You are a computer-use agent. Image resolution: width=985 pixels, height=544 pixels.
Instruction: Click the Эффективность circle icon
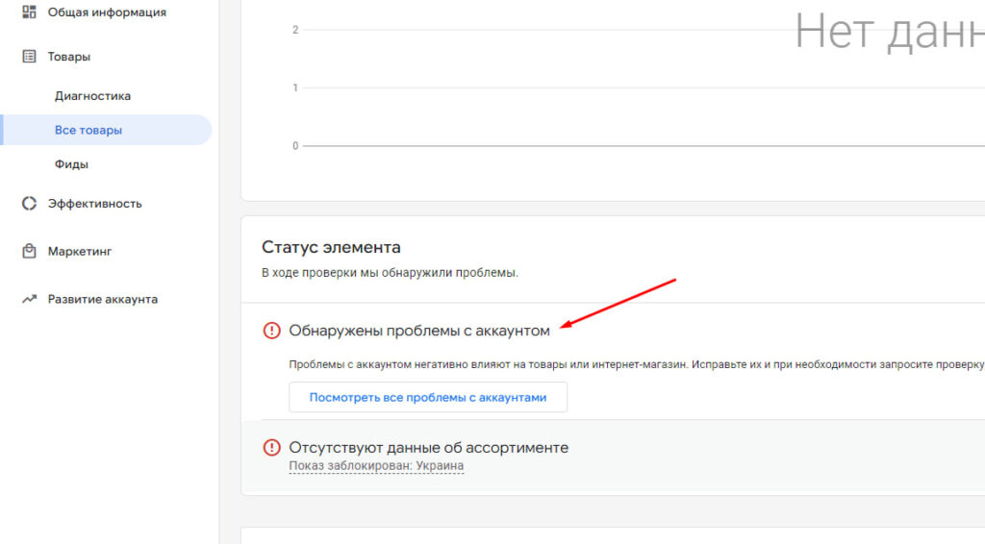pos(29,204)
